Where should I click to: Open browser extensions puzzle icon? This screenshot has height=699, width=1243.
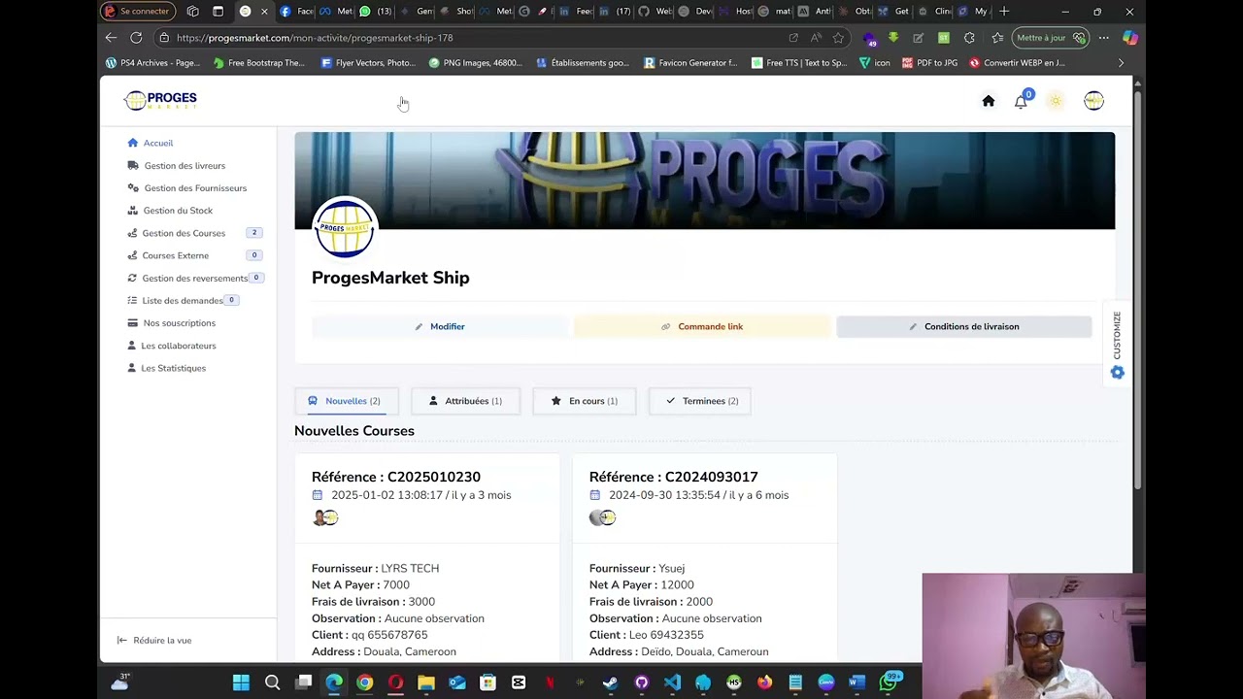click(969, 38)
